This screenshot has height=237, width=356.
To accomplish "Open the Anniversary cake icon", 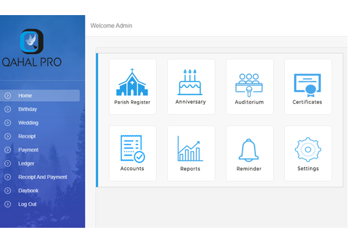I will click(x=190, y=82).
